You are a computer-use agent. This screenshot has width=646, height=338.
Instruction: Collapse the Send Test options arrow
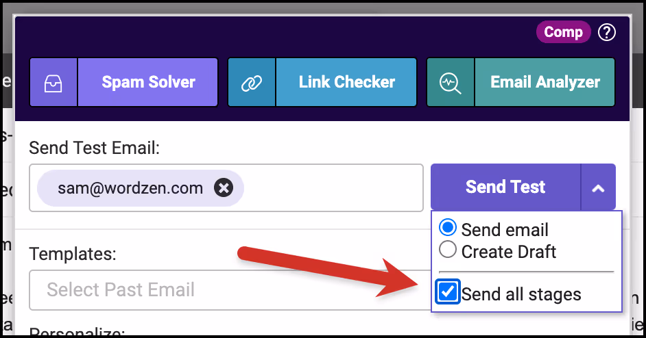coord(598,187)
